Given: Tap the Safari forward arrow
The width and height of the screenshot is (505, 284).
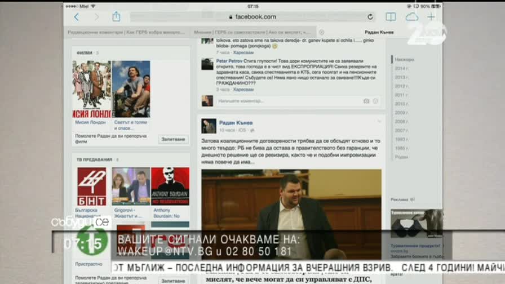Looking at the screenshot, I should point(96,17).
